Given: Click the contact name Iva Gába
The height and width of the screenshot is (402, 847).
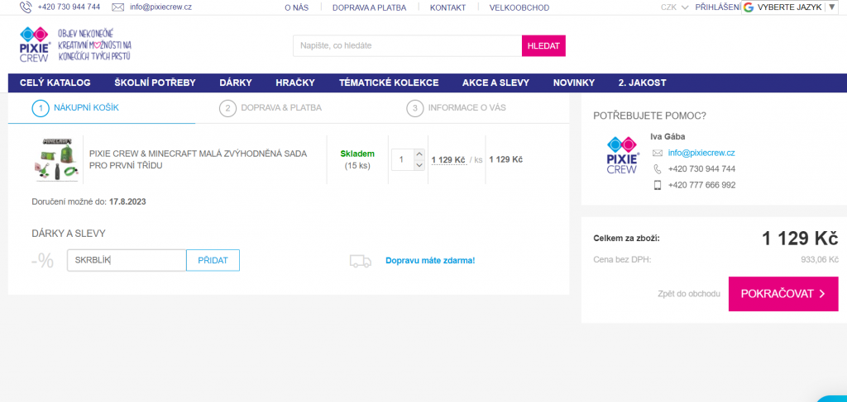Looking at the screenshot, I should click(668, 137).
